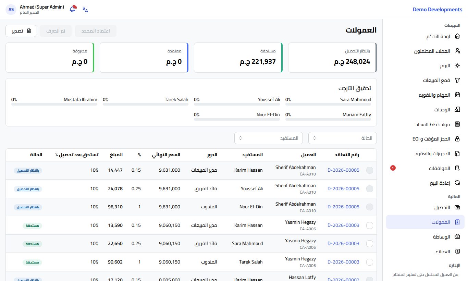The image size is (468, 281).
Task: Click Tarek Salah's target progress bar
Action: 146,104
